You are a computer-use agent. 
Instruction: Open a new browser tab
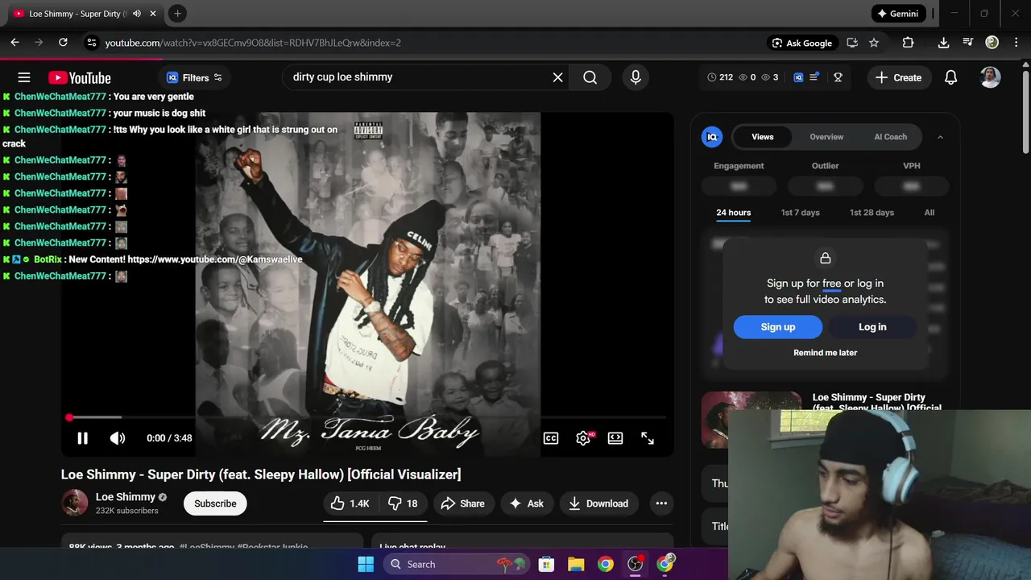click(x=177, y=14)
